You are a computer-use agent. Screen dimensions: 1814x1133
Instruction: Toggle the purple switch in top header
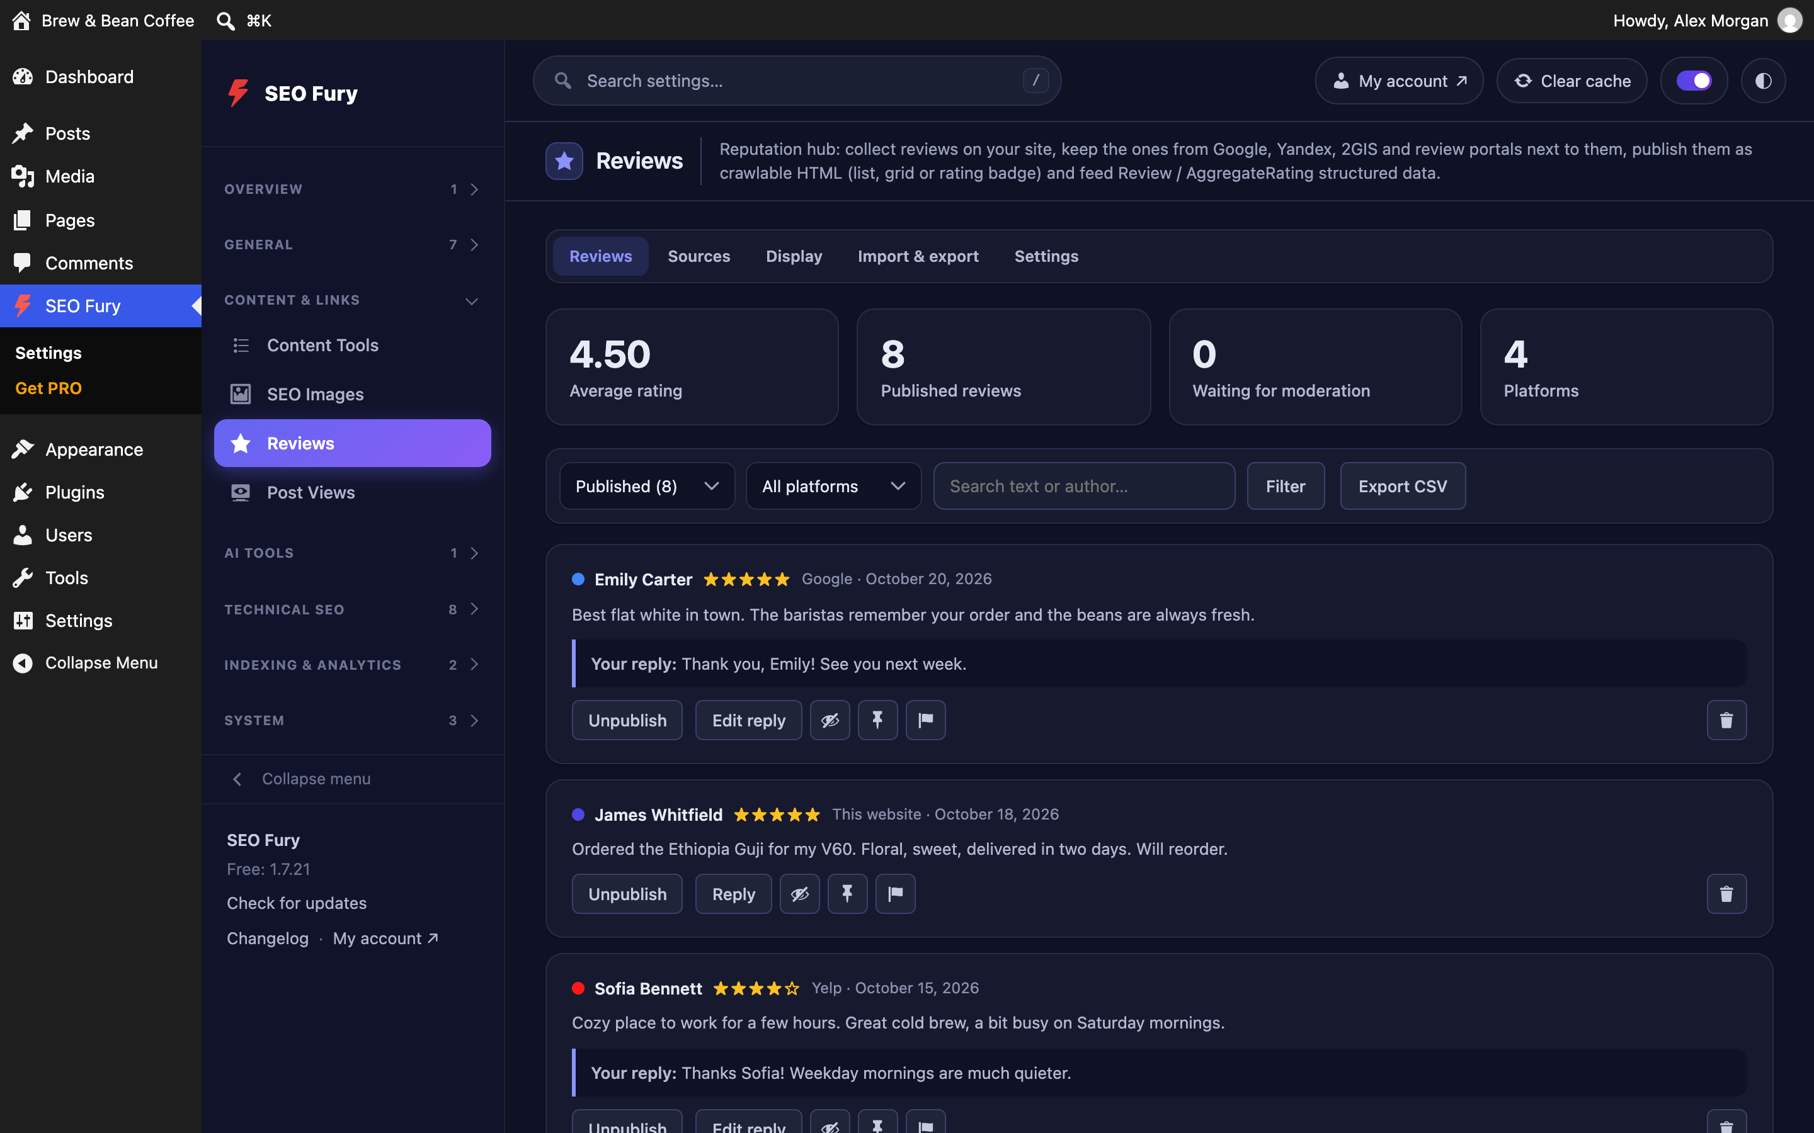tap(1694, 81)
